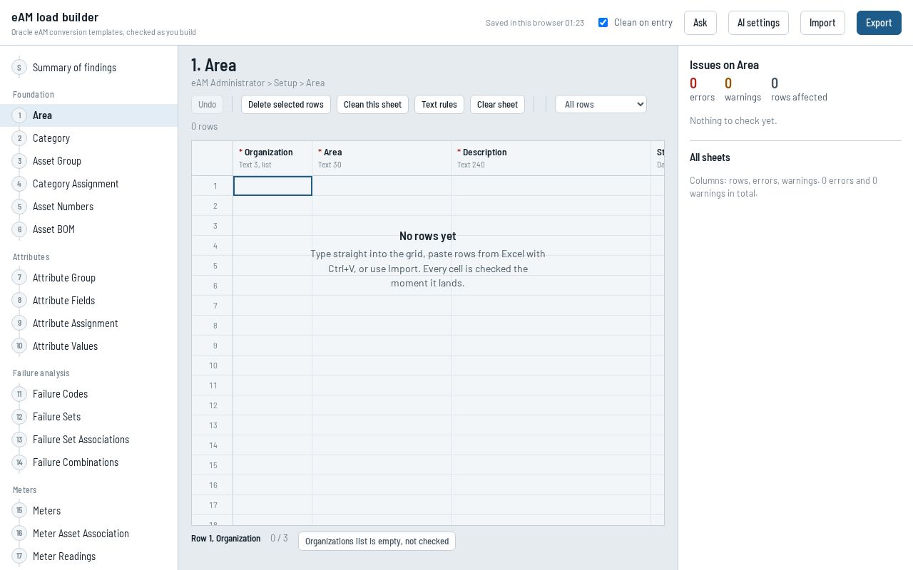Click Clean this sheet
The image size is (913, 570).
(x=372, y=105)
